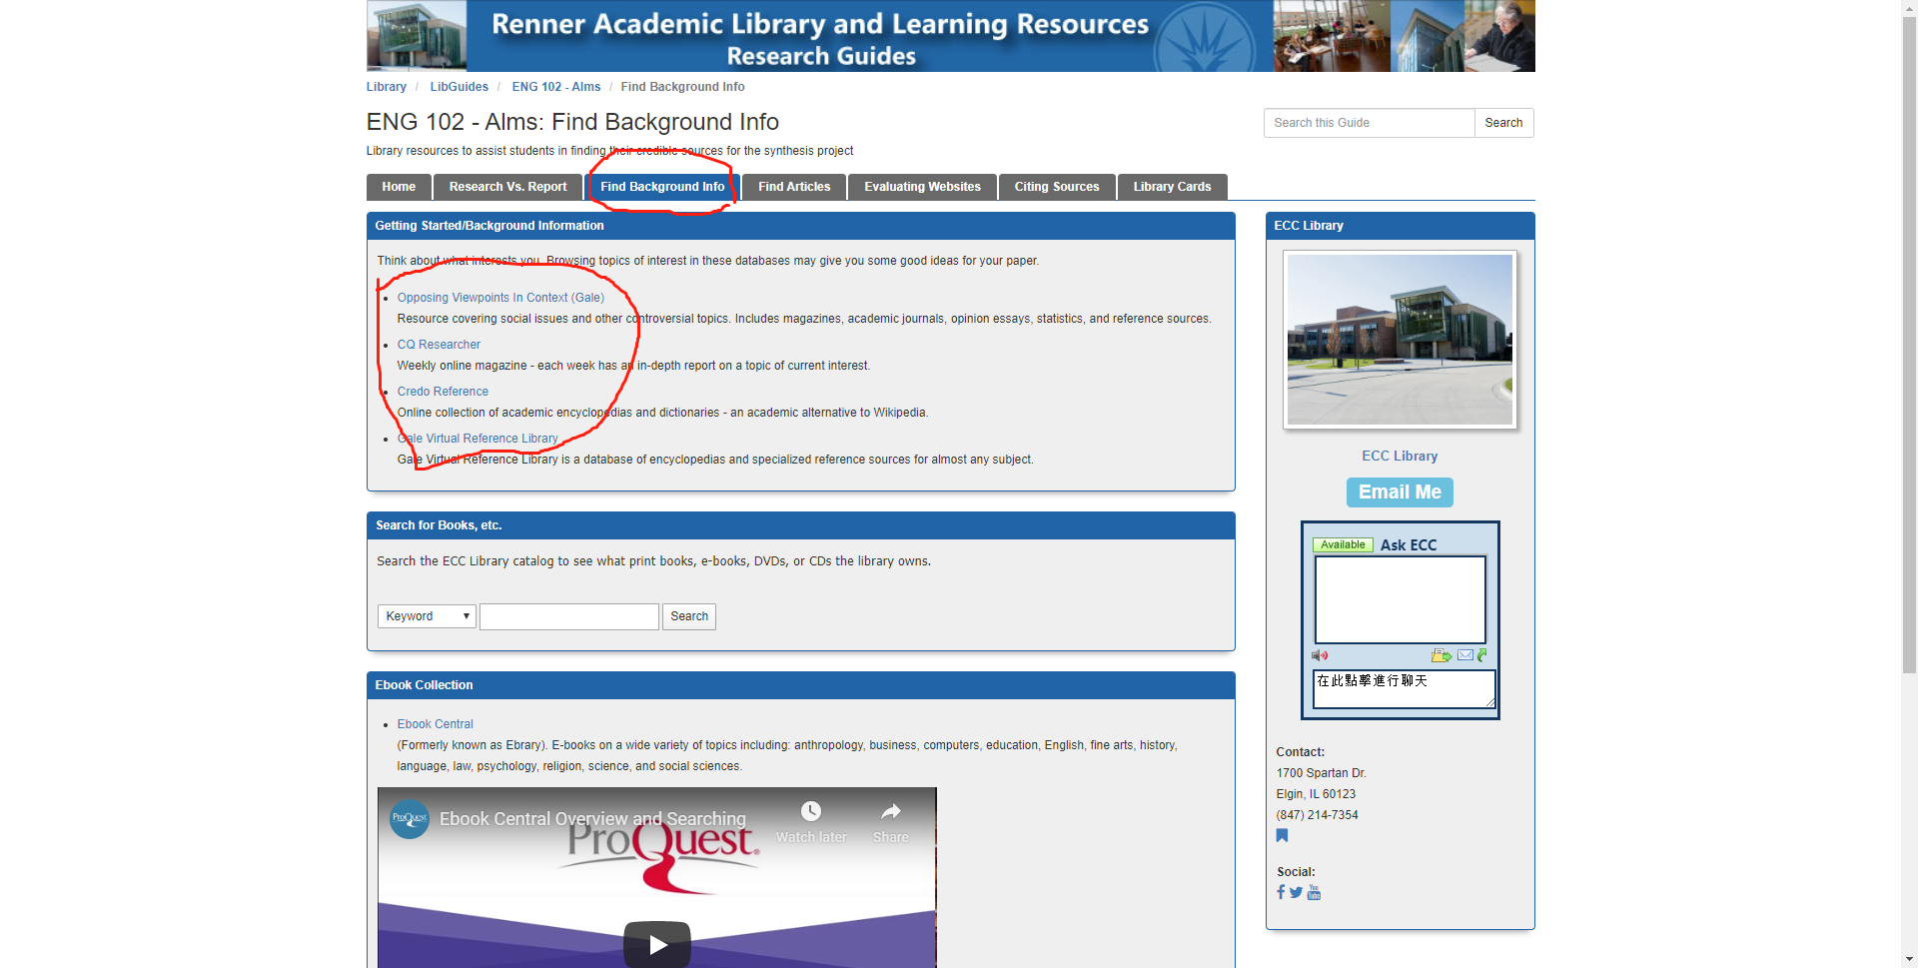Click the phone number (847) 214-7354
Screen dimensions: 1918x968
[x=1317, y=815]
